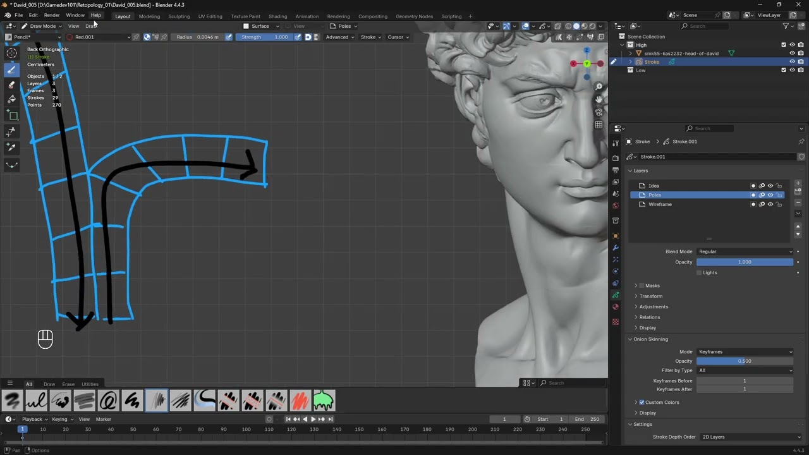Select the Eyedropper tool
The height and width of the screenshot is (455, 809).
(x=11, y=147)
